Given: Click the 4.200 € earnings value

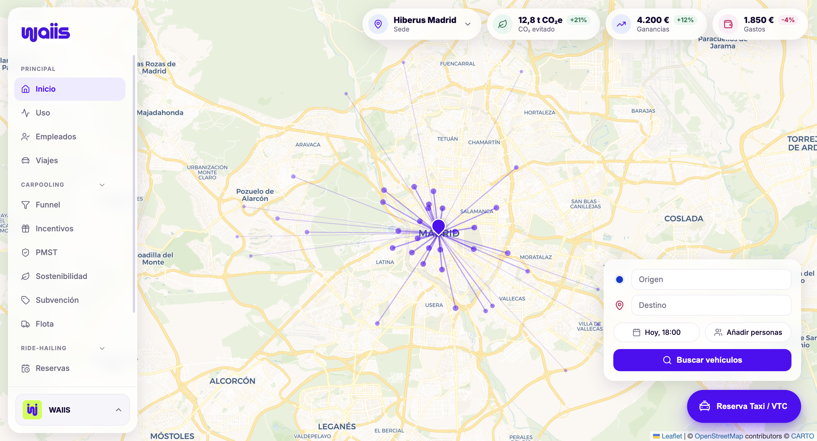Looking at the screenshot, I should pos(653,20).
